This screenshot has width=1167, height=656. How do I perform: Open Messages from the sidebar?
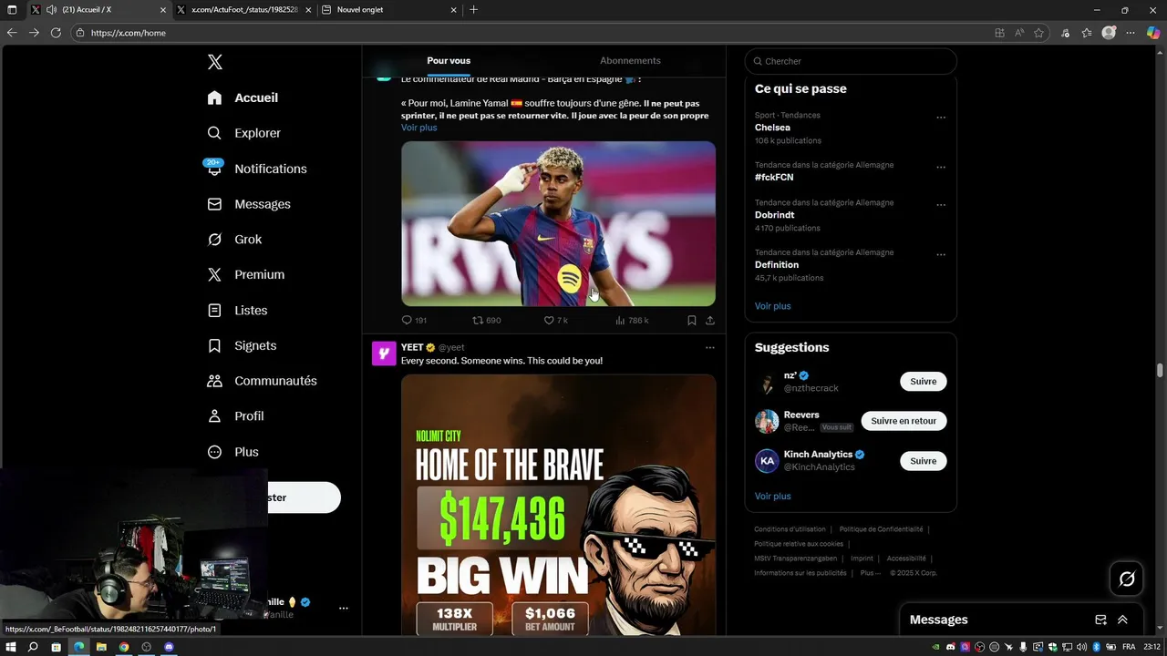pos(248,204)
